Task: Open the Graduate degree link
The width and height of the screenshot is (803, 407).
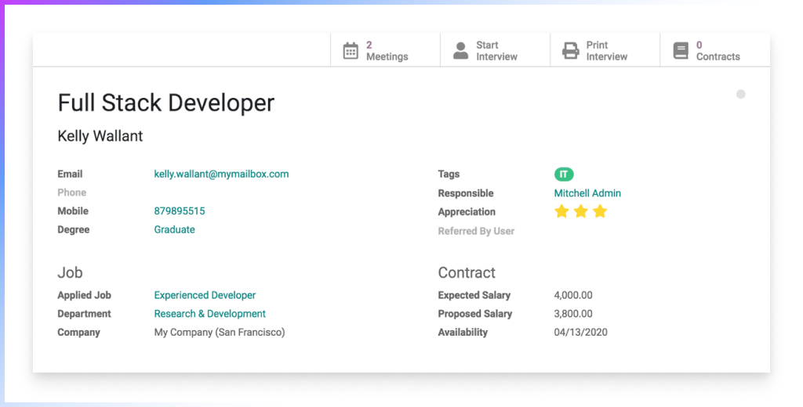Action: 174,229
